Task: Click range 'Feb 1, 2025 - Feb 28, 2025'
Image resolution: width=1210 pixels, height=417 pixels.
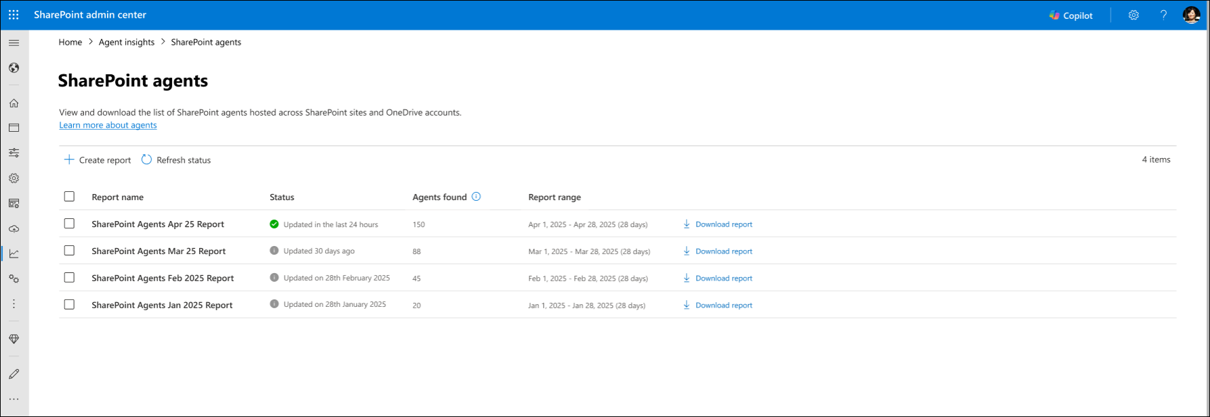Action: tap(588, 278)
